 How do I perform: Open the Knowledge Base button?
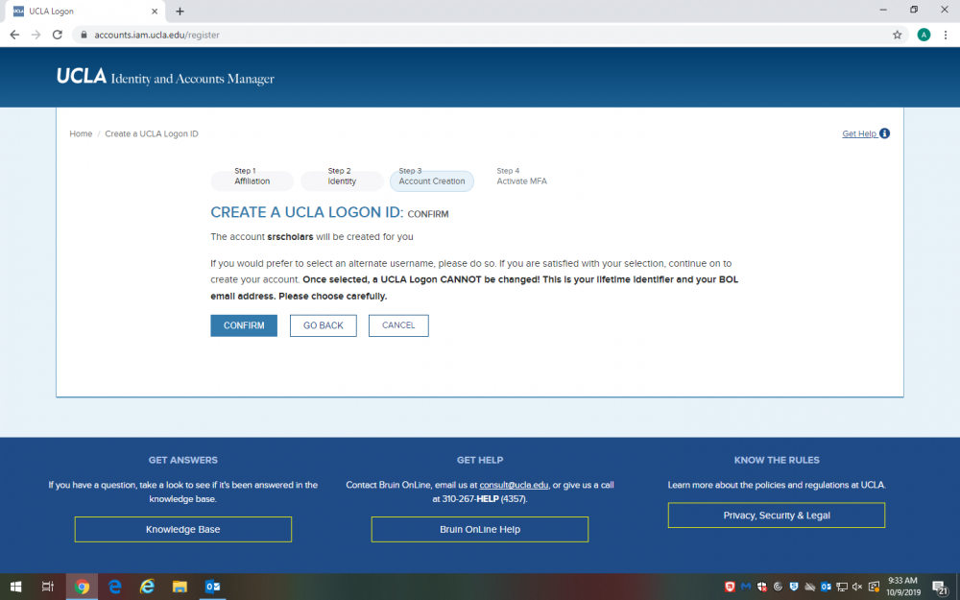pyautogui.click(x=183, y=530)
